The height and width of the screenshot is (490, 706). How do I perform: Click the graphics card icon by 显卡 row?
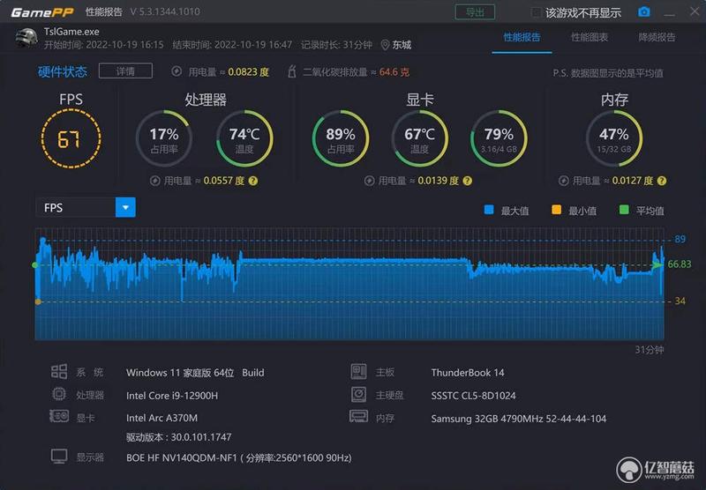point(59,416)
